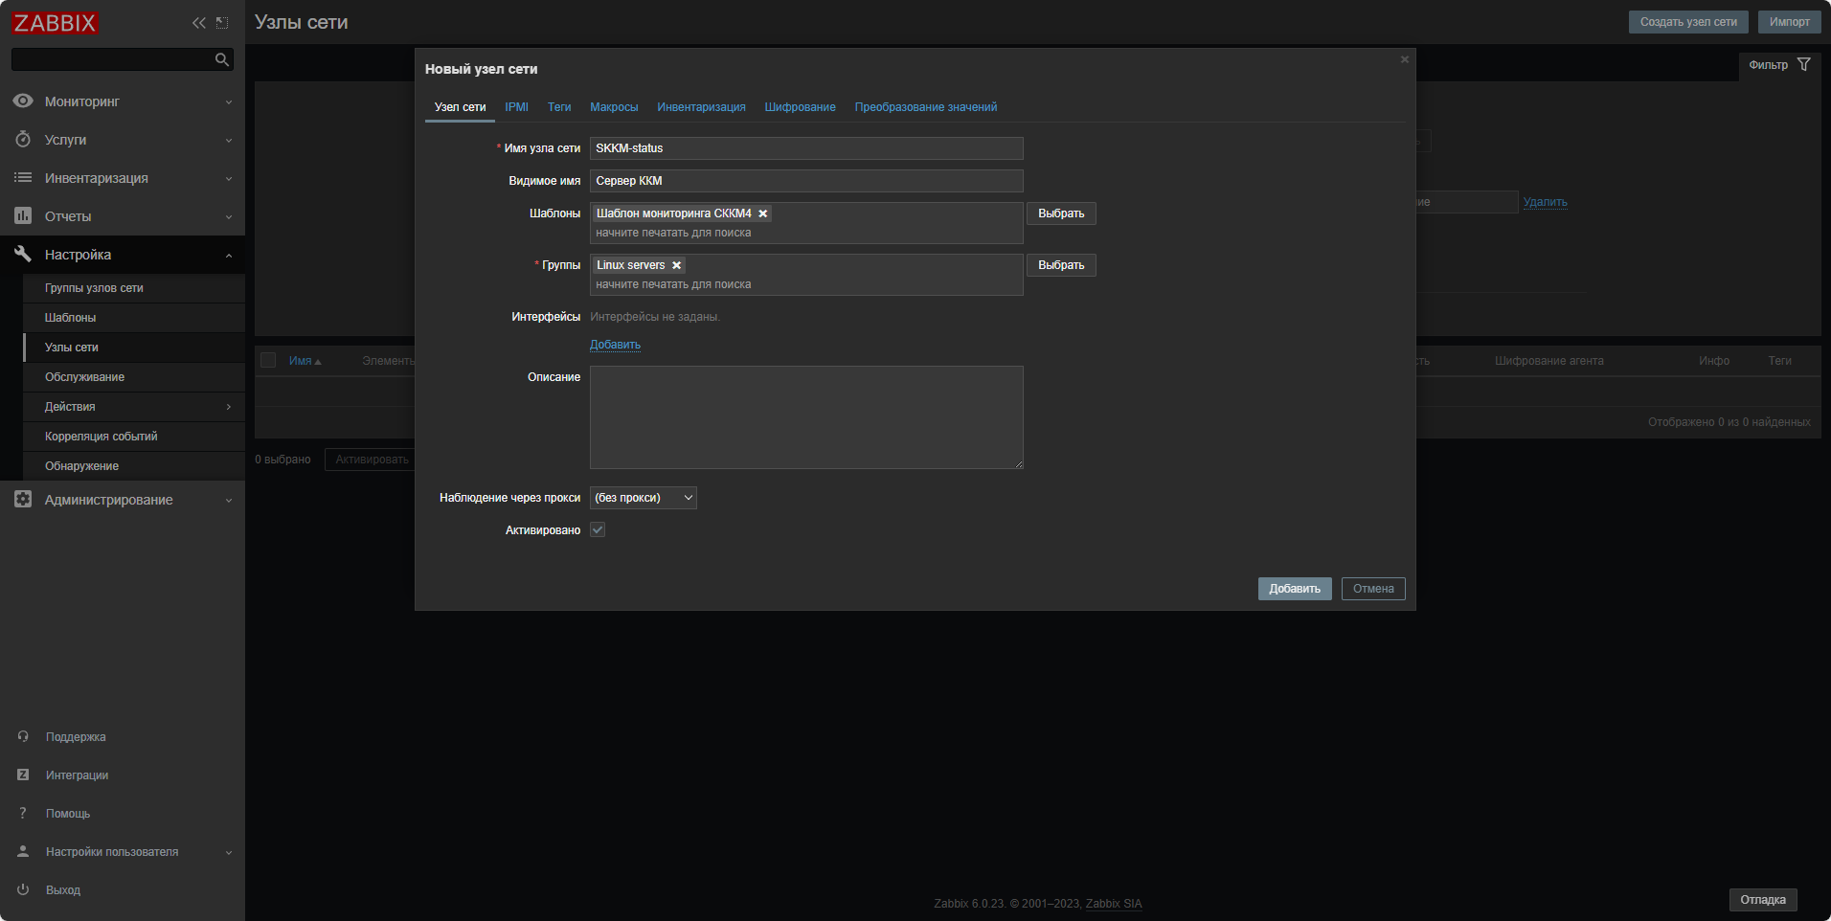Tick the select-all checkbox in table header
The height and width of the screenshot is (921, 1831).
pos(268,361)
